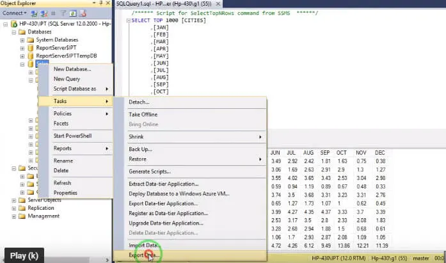The height and width of the screenshot is (263, 446).
Task: Click Refresh icon in Object Explorer toolbar
Action: (x=73, y=13)
